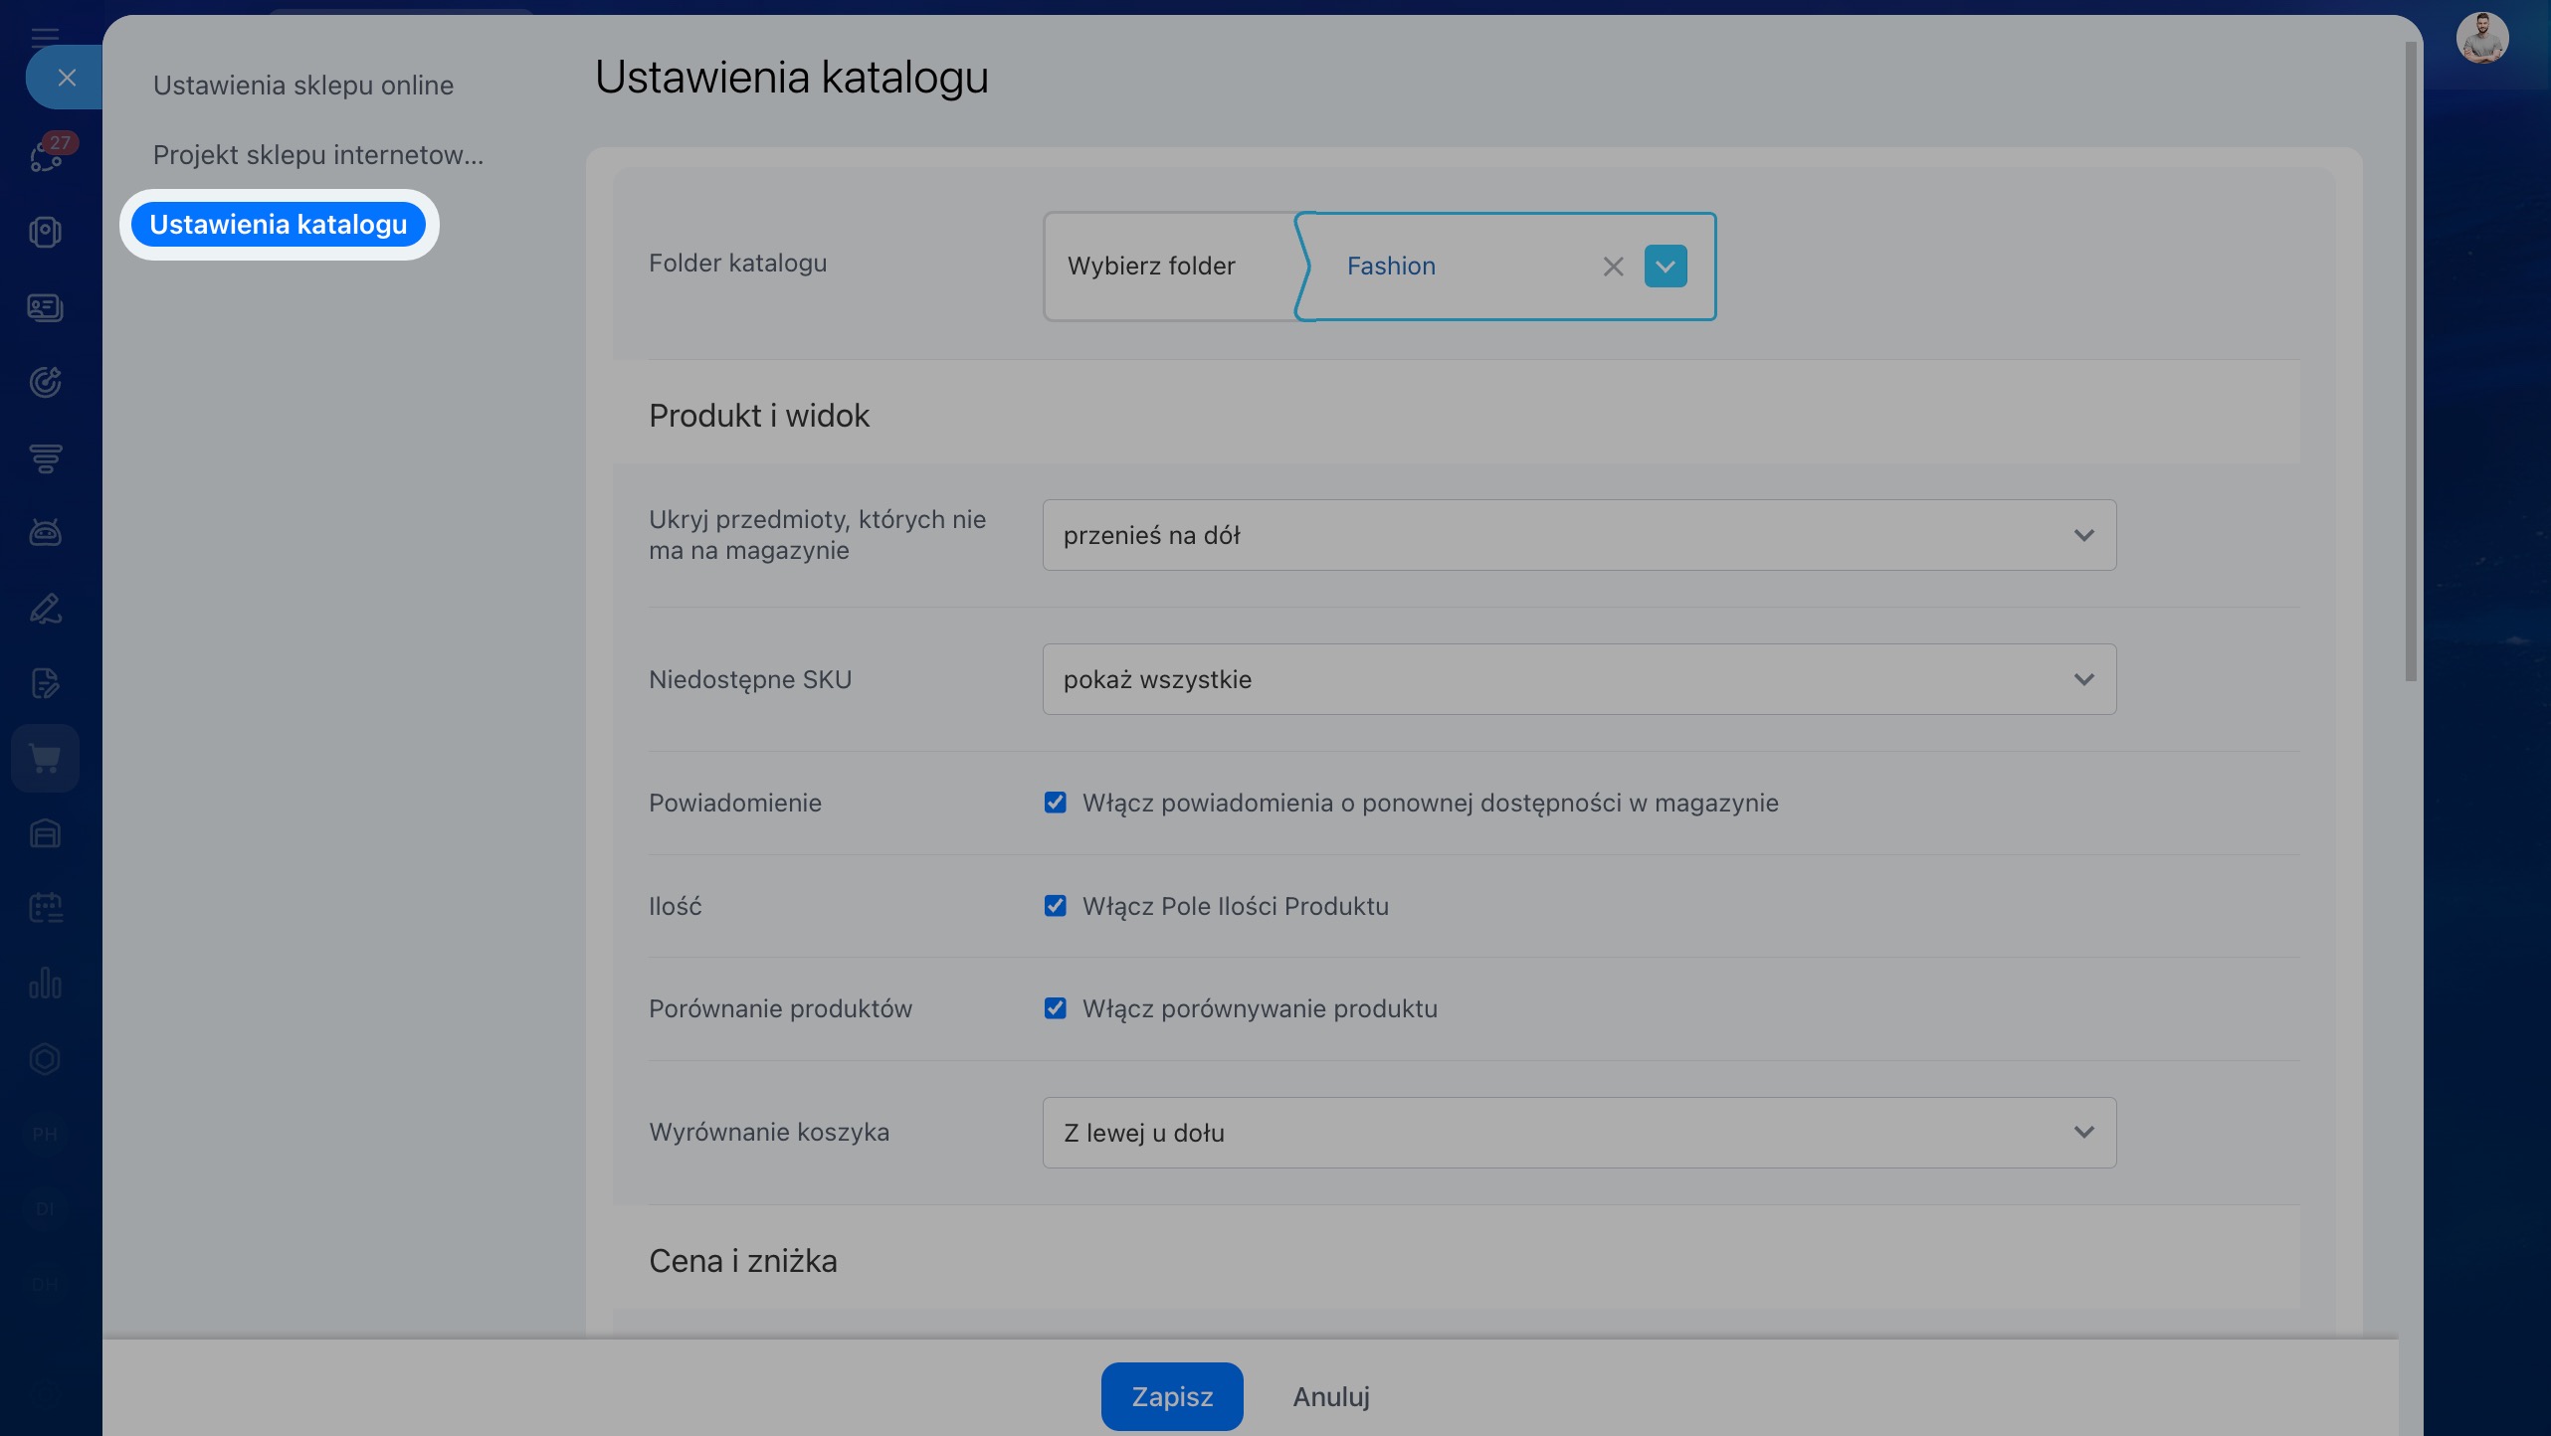Close the settings panel with blue X

click(x=67, y=78)
